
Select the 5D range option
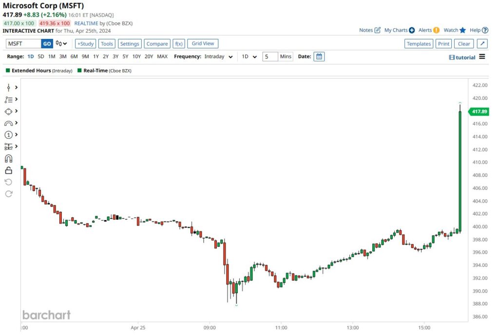[x=41, y=56]
